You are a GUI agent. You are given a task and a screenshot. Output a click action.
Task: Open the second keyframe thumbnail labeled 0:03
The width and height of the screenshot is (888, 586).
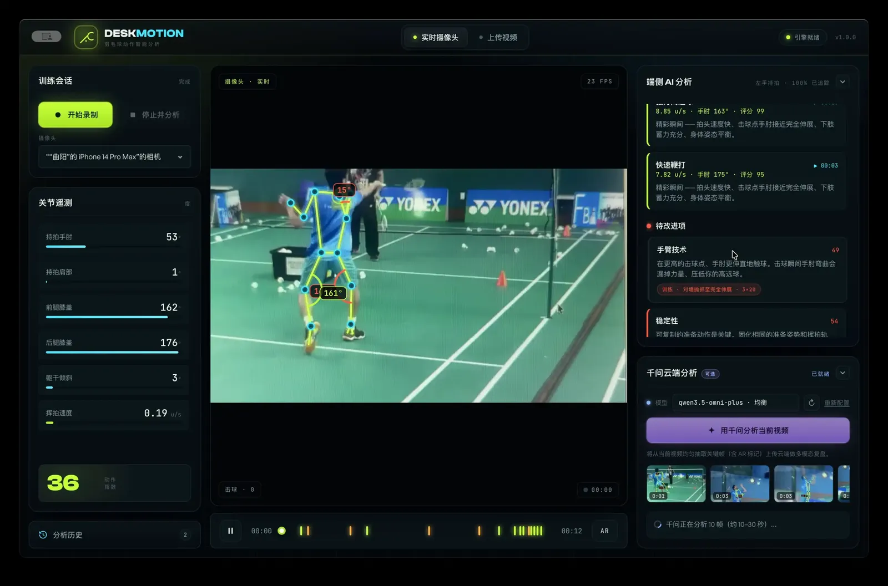point(740,483)
